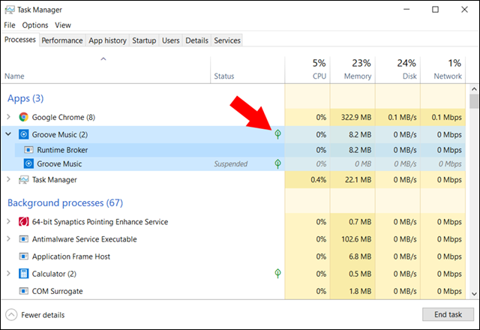480x330 pixels.
Task: Click the Calculator app icon
Action: (x=24, y=274)
